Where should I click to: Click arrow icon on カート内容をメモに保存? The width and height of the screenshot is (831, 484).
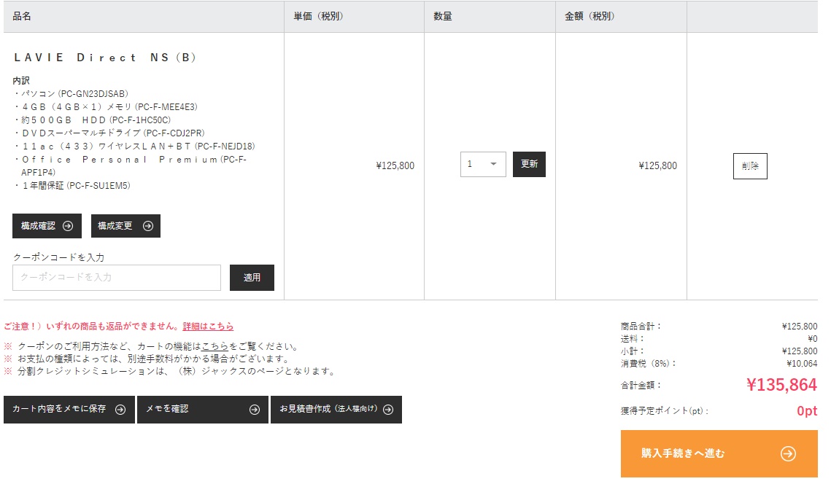pos(120,410)
